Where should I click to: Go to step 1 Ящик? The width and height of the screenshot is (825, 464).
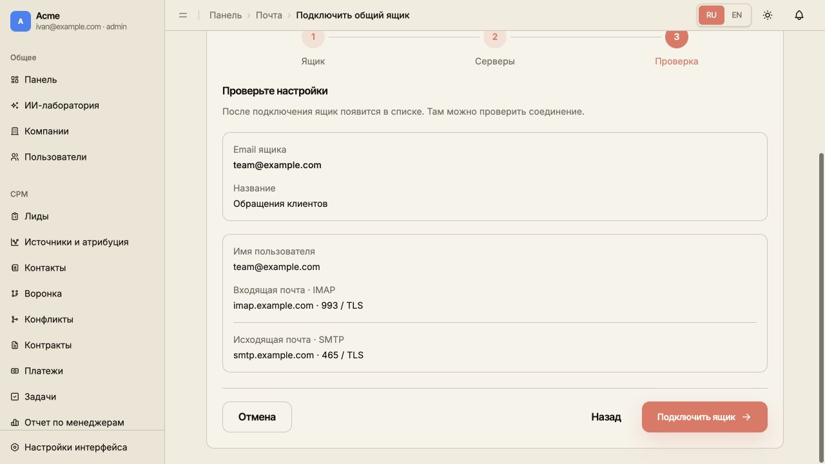[x=313, y=48]
